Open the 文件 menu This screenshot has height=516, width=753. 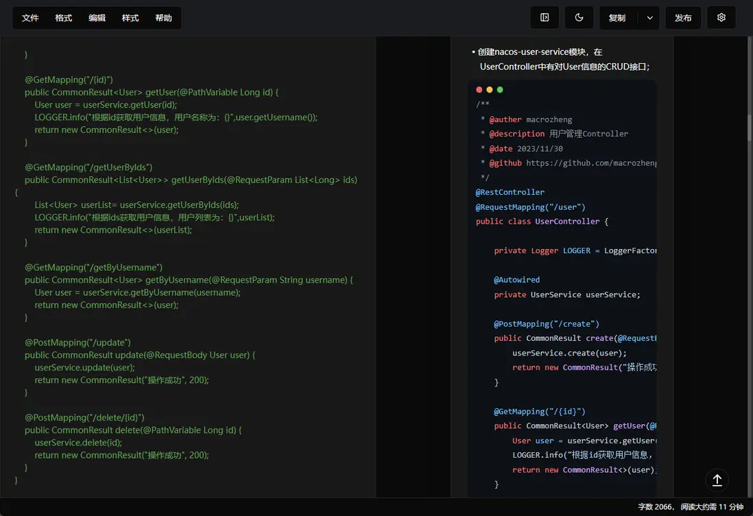(30, 18)
